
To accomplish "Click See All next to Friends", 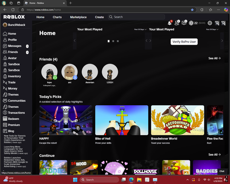I will pos(214,58).
